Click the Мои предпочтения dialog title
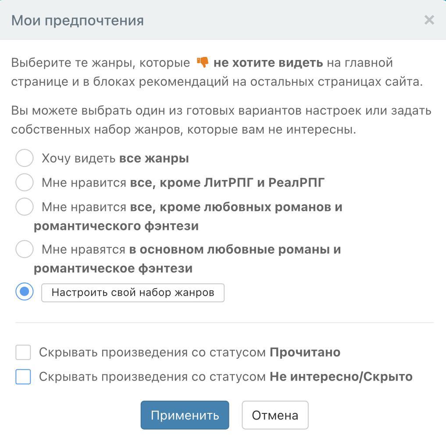Screen dimensions: 446x441 pyautogui.click(x=77, y=20)
